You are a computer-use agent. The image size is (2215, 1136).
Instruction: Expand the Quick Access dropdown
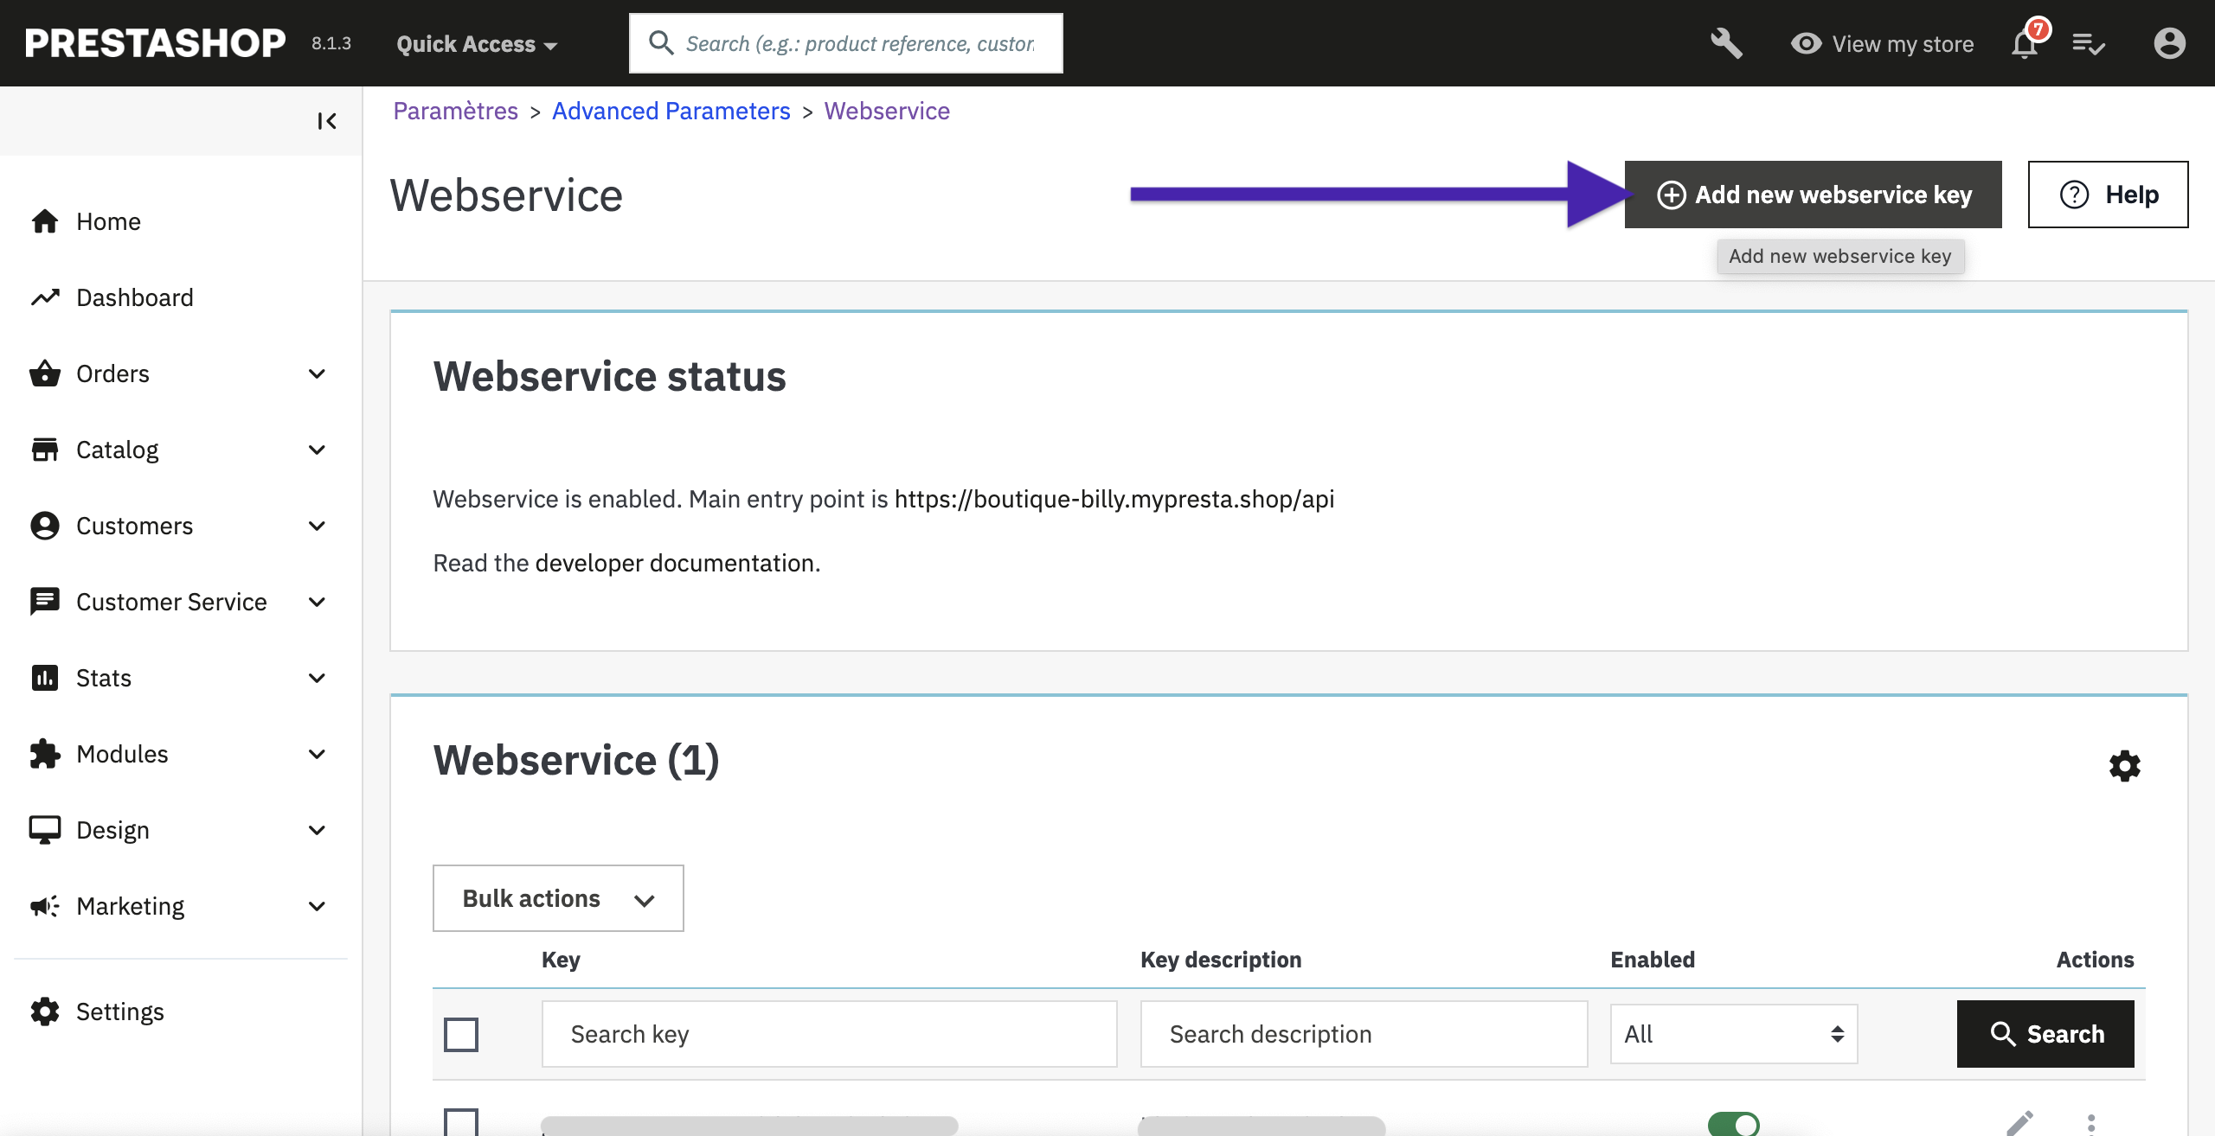point(476,44)
